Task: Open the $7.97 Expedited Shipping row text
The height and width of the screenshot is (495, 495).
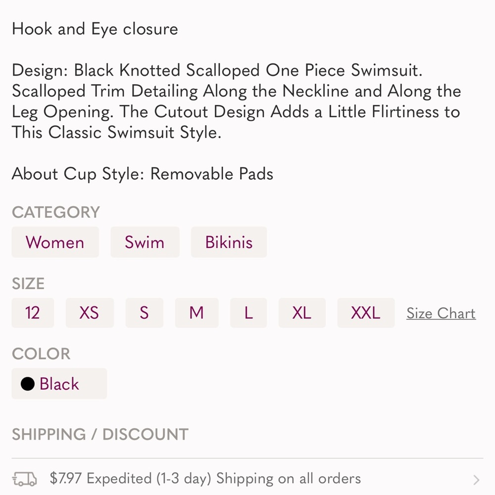Action: 205,479
